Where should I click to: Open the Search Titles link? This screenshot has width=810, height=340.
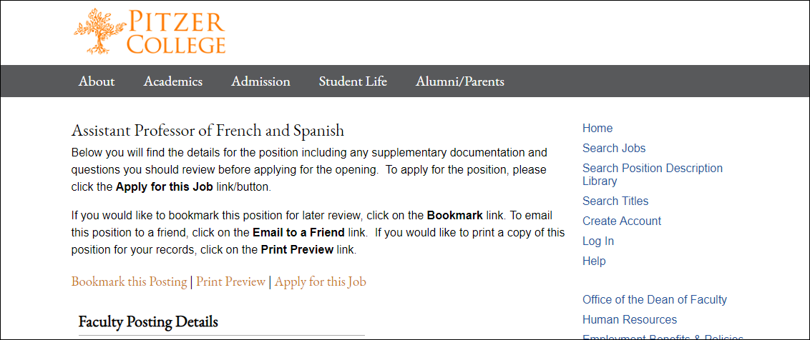[x=615, y=201]
